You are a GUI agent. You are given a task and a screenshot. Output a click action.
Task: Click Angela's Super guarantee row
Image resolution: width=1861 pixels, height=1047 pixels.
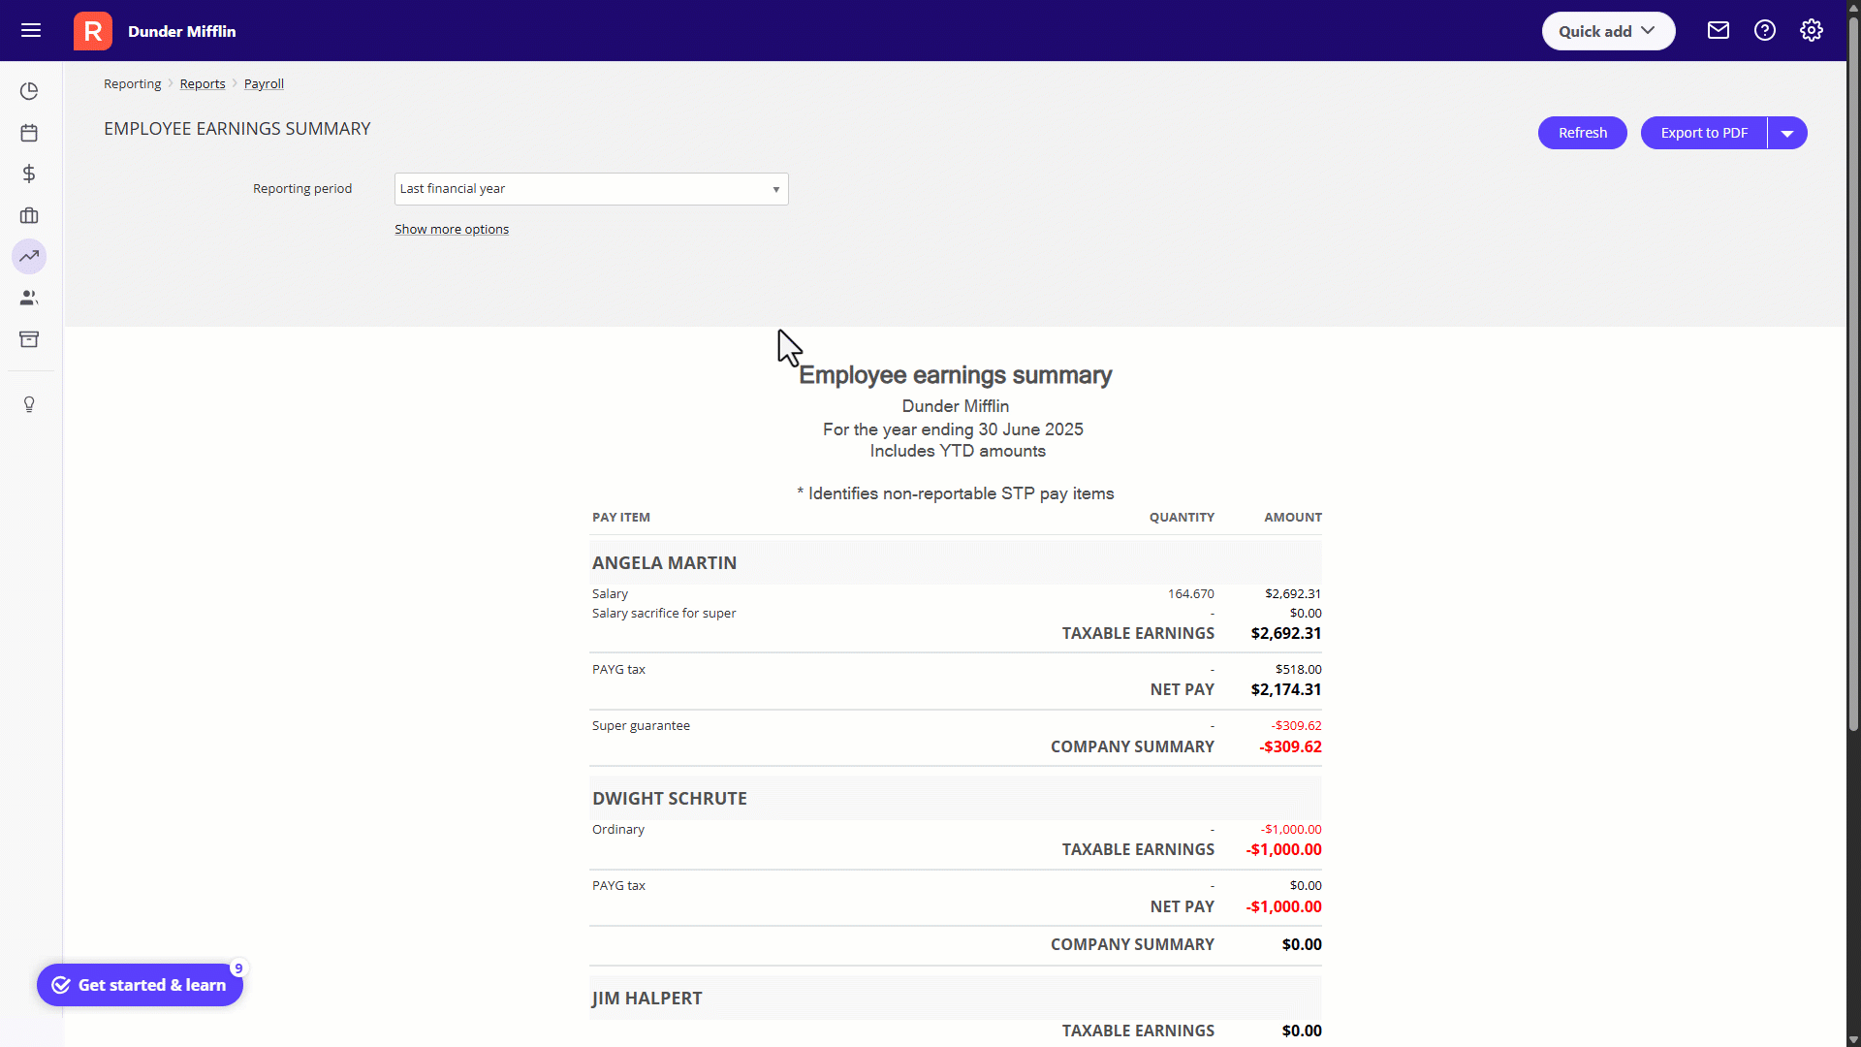pos(956,726)
